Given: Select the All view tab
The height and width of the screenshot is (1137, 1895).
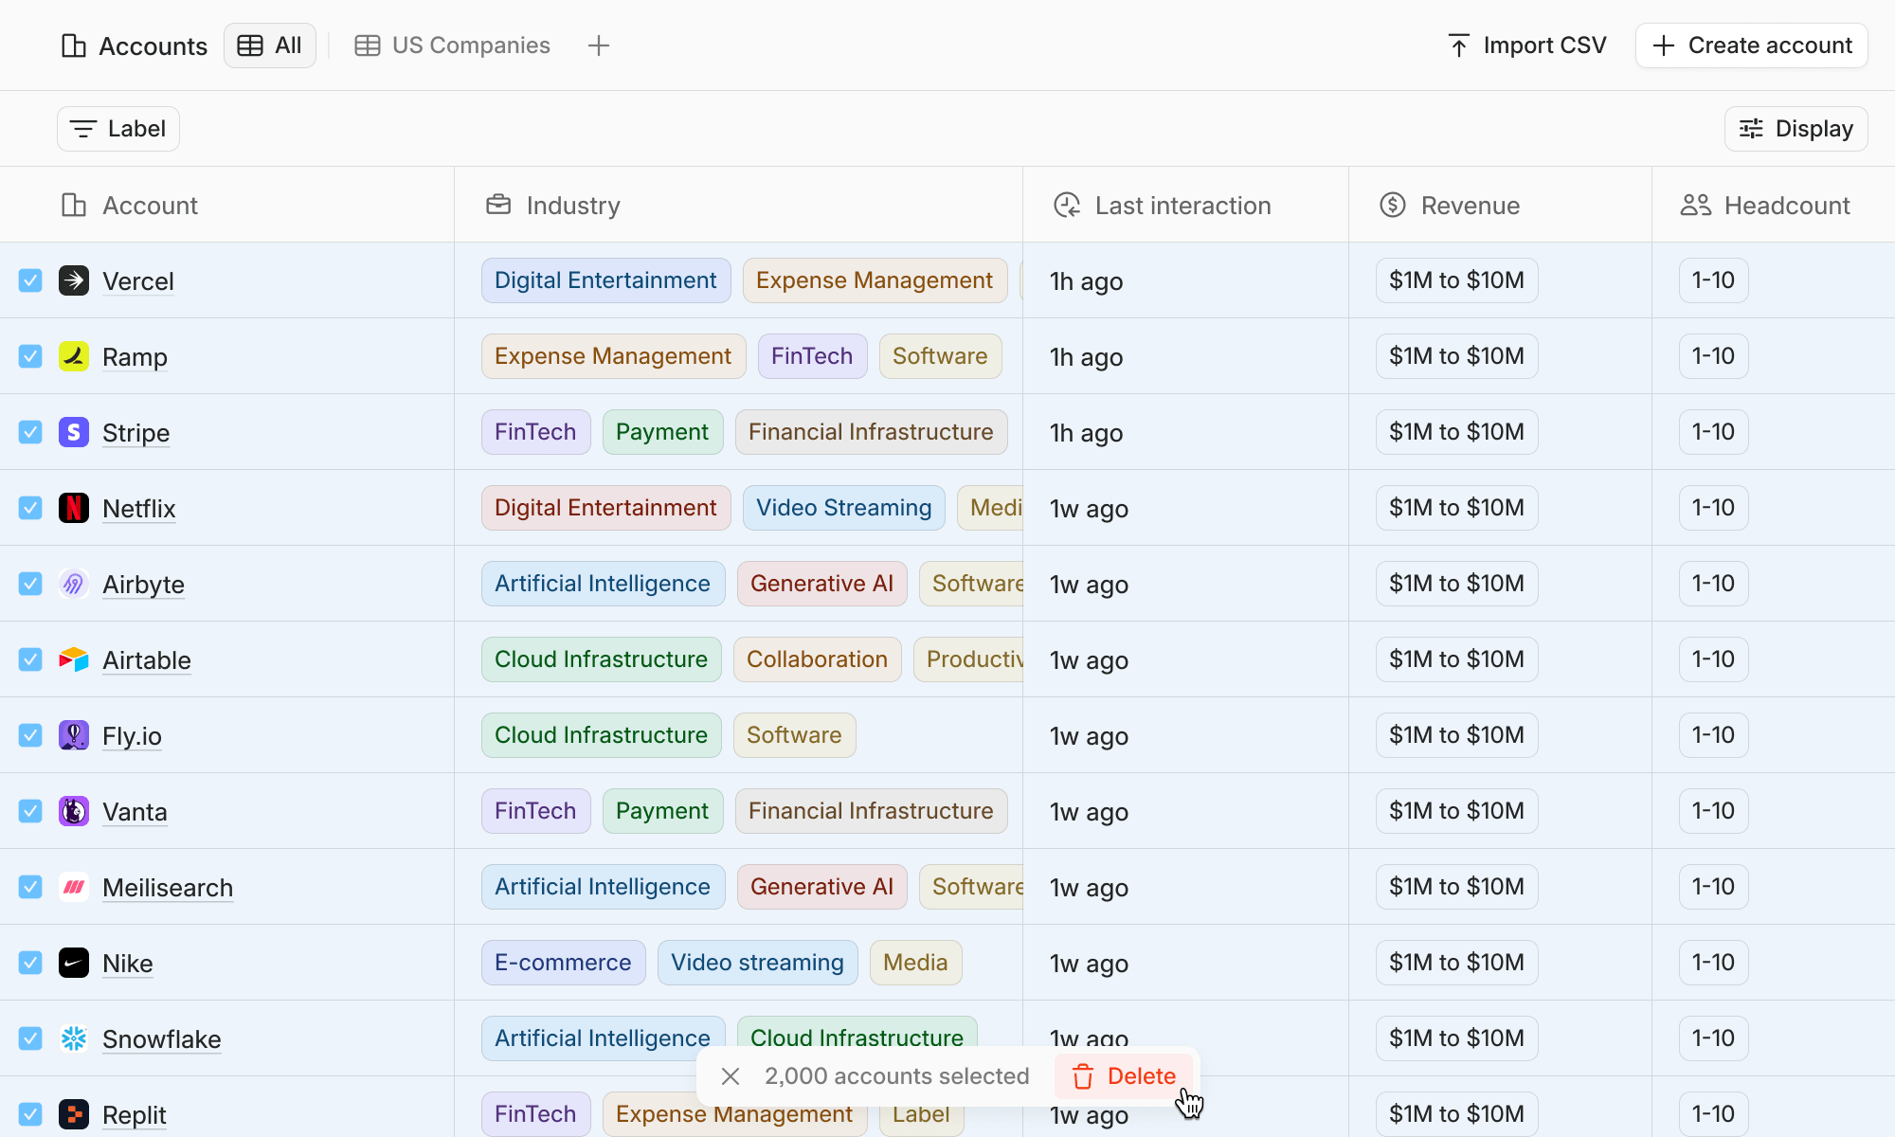Looking at the screenshot, I should [x=270, y=45].
